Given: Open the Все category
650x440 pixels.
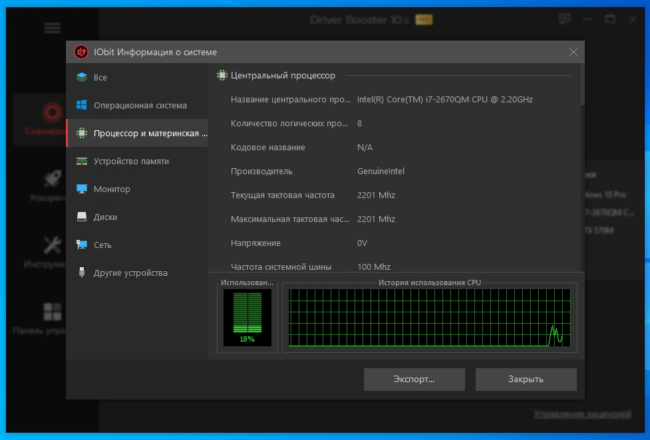Looking at the screenshot, I should click(x=137, y=78).
